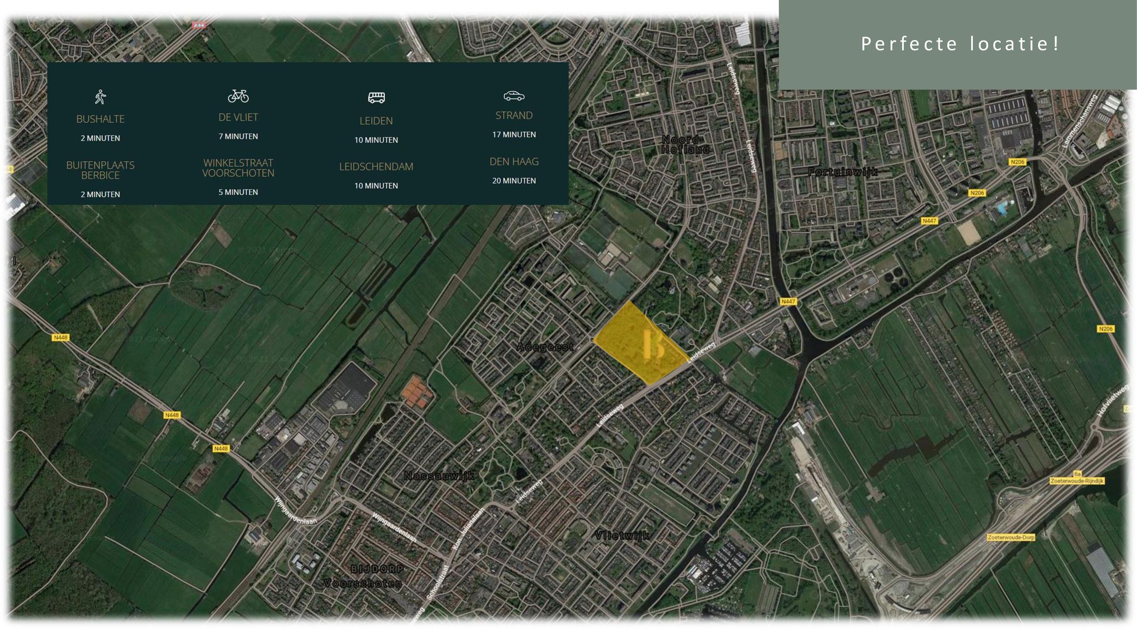This screenshot has width=1137, height=639.
Task: Click the Perfecte locatie! title banner
Action: pyautogui.click(x=959, y=44)
